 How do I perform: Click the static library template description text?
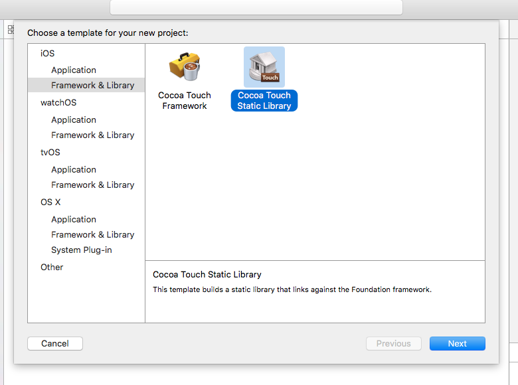[292, 289]
